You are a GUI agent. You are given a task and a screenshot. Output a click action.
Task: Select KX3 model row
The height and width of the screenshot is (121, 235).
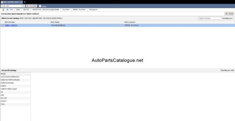15,95
